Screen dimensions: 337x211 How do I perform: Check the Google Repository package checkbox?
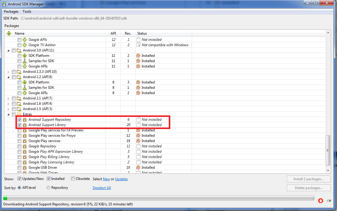(x=19, y=146)
